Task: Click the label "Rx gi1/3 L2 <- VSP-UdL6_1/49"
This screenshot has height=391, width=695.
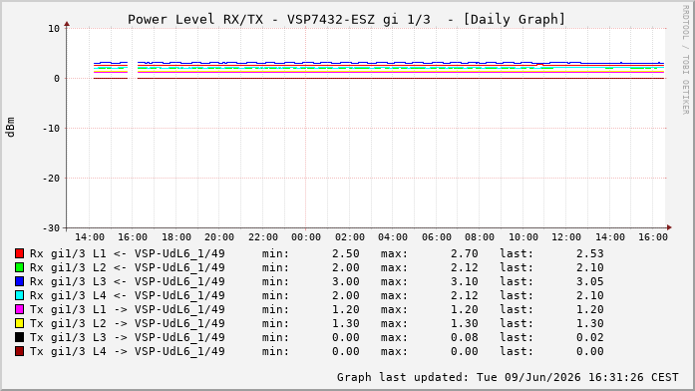Action: click(128, 267)
